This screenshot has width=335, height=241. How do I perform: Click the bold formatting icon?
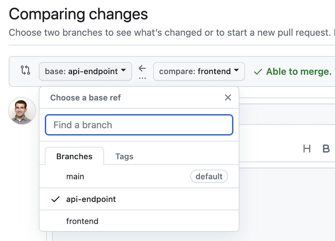(x=326, y=149)
